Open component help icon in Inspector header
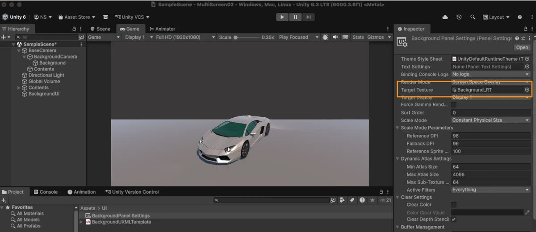 (517, 39)
